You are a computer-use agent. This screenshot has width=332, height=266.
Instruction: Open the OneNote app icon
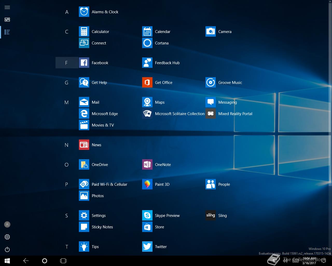[147, 165]
